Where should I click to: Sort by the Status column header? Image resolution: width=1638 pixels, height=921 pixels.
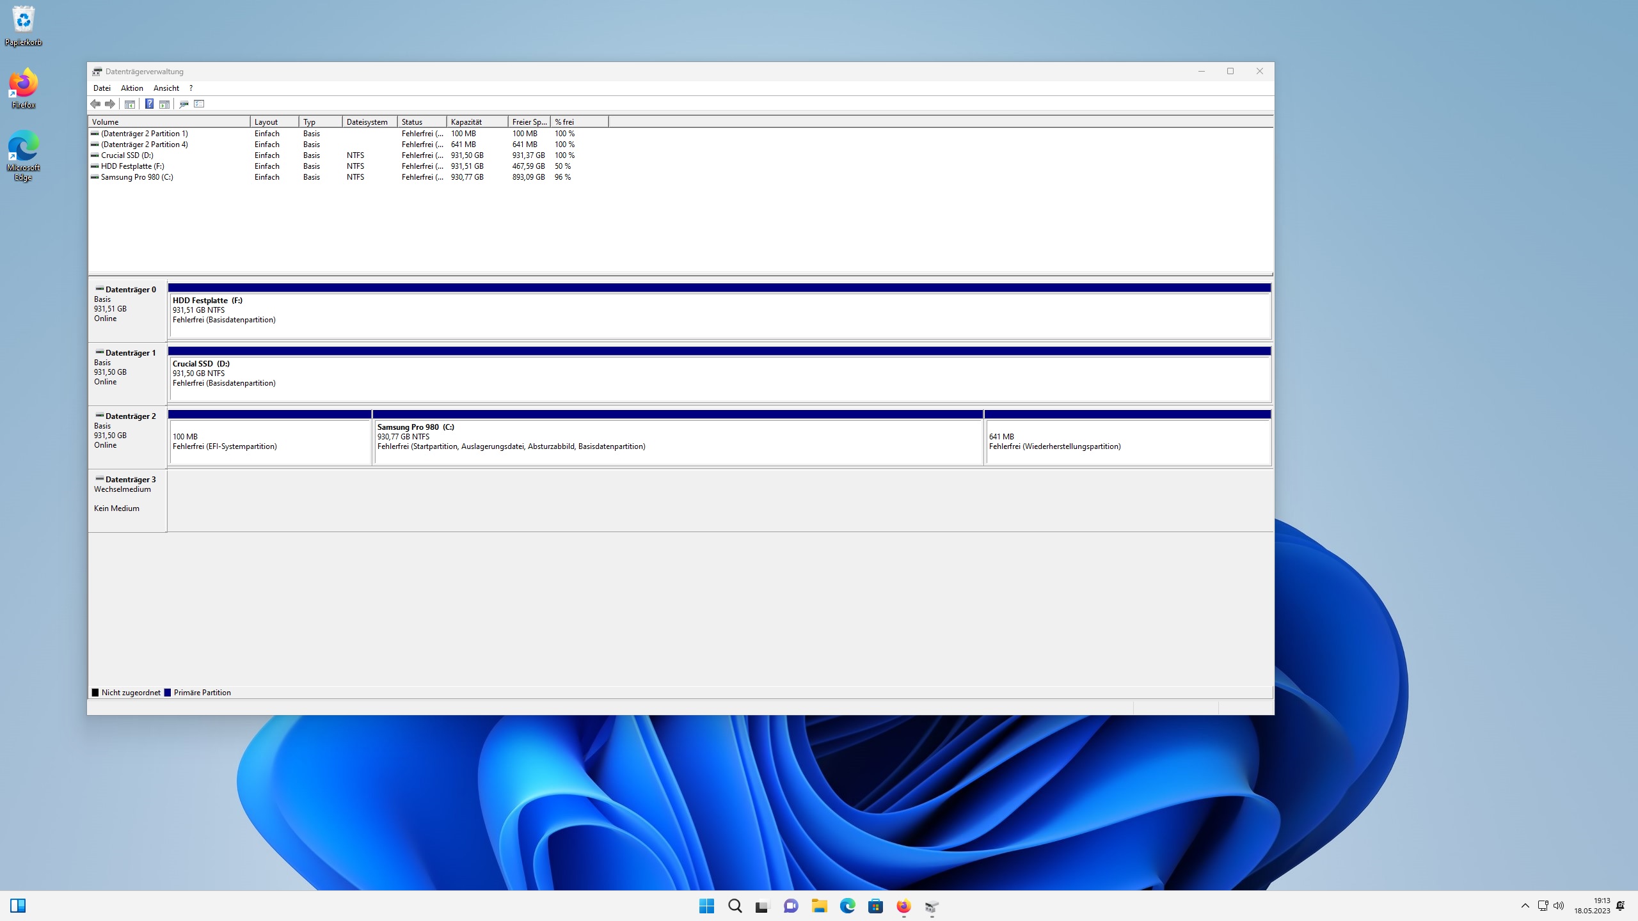[422, 122]
